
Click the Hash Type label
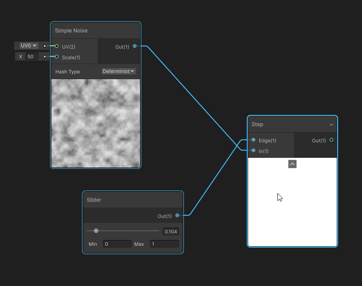click(x=67, y=72)
